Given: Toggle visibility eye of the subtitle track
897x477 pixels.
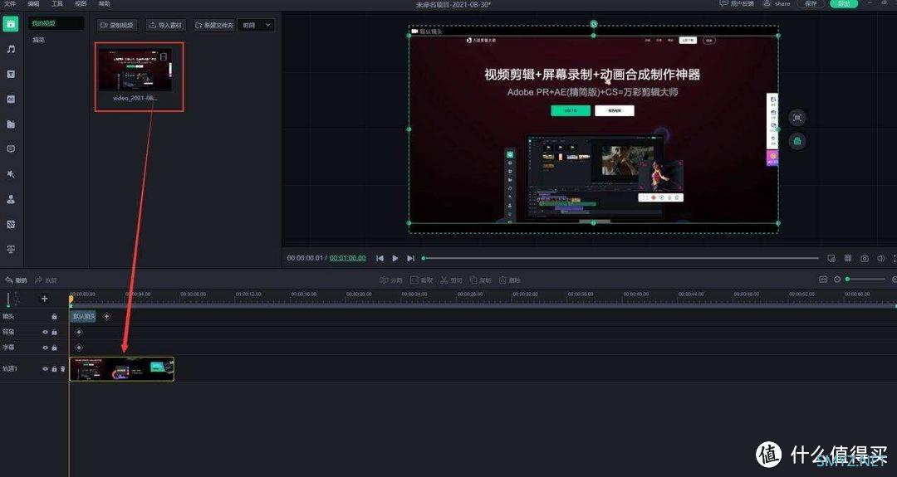Looking at the screenshot, I should 45,348.
